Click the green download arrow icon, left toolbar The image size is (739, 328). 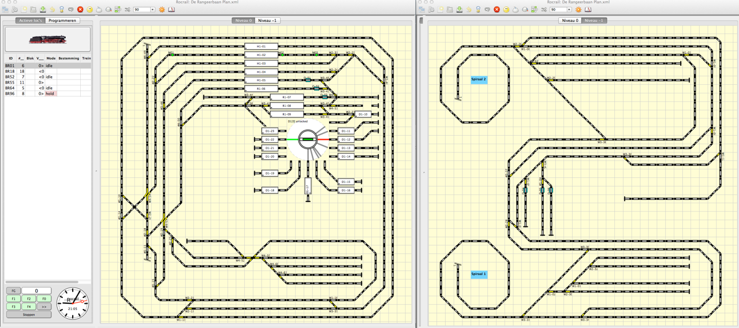click(43, 10)
